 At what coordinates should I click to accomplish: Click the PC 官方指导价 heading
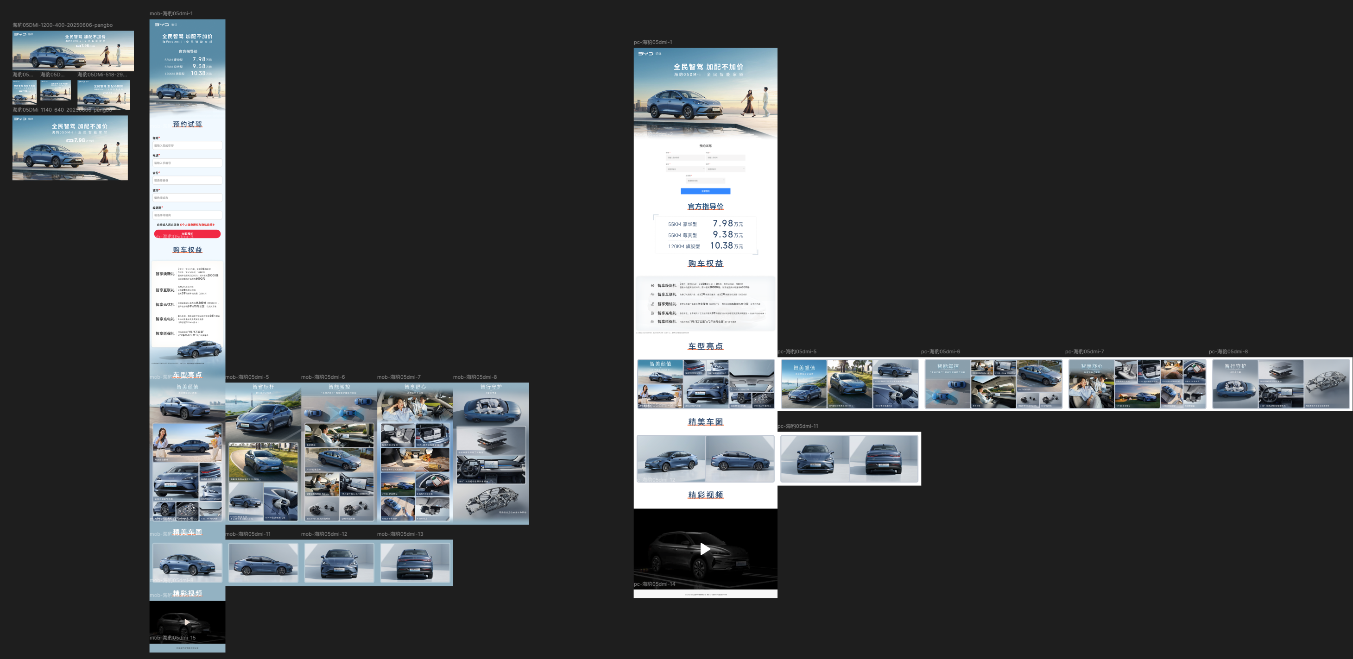(x=705, y=207)
